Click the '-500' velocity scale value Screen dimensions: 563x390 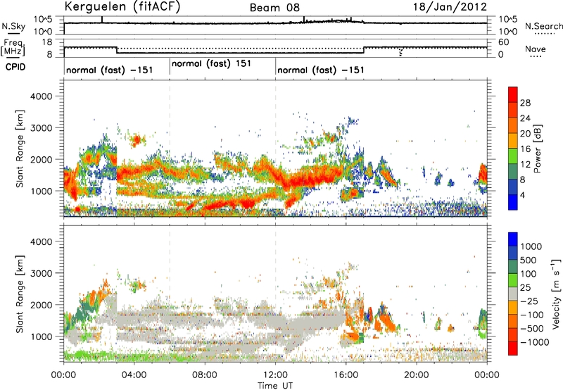531,328
